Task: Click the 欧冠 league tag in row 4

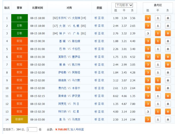Action: [x=20, y=41]
